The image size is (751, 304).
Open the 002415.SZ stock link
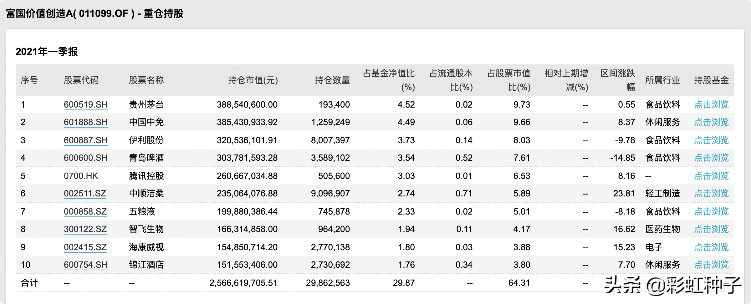tap(85, 247)
